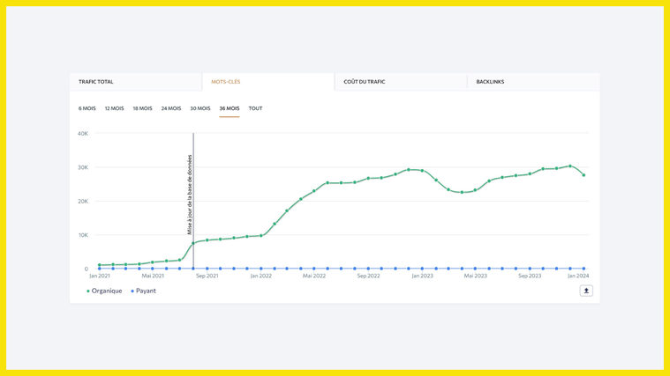
Task: Pick the 30 mois range
Action: (200, 108)
